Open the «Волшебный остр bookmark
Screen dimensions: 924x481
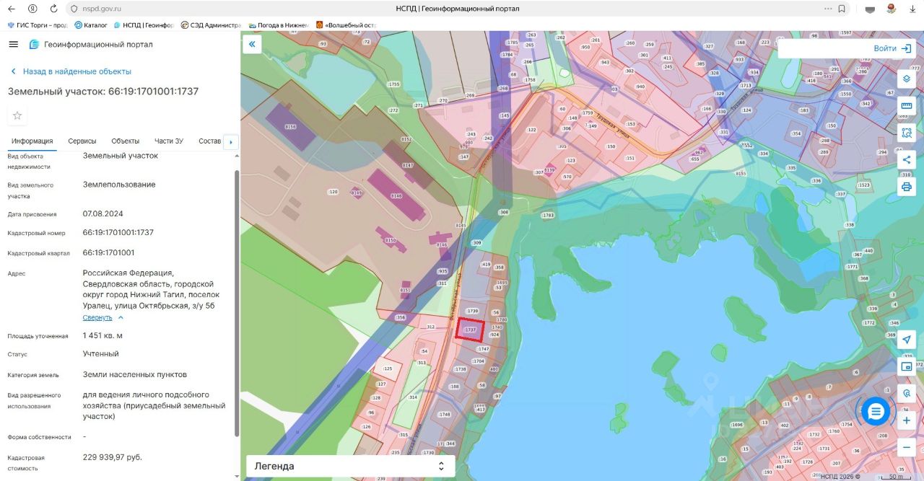(346, 25)
